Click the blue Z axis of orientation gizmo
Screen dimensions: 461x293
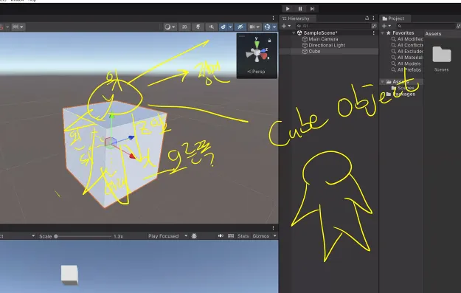pos(264,50)
